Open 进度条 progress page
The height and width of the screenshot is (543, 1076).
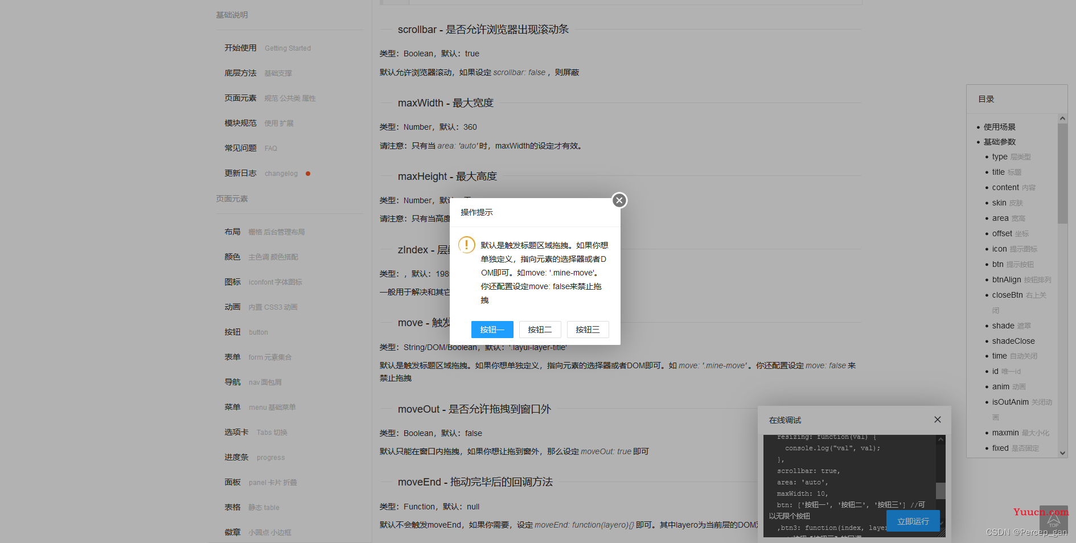(x=254, y=457)
